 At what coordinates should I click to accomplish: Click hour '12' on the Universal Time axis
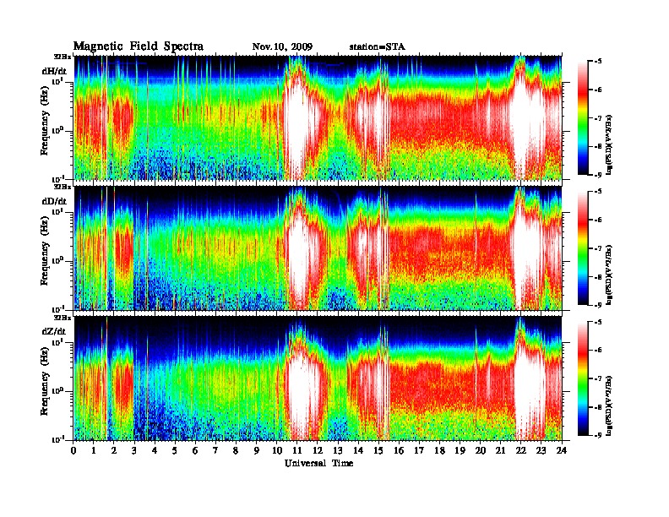click(318, 451)
